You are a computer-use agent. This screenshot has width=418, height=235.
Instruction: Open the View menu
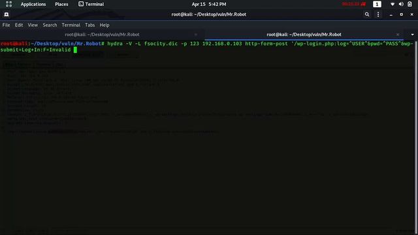tap(33, 25)
